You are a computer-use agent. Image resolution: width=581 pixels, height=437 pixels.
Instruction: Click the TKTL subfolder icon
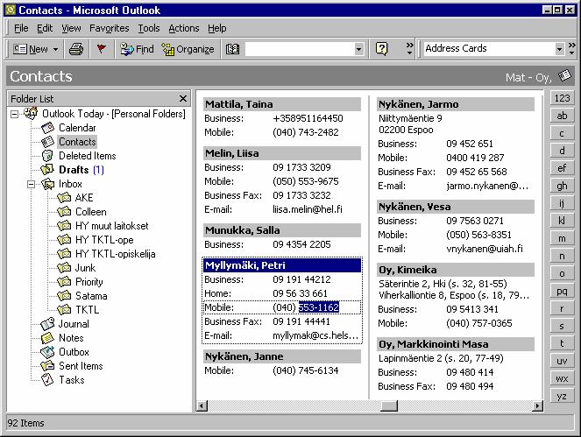[x=64, y=310]
